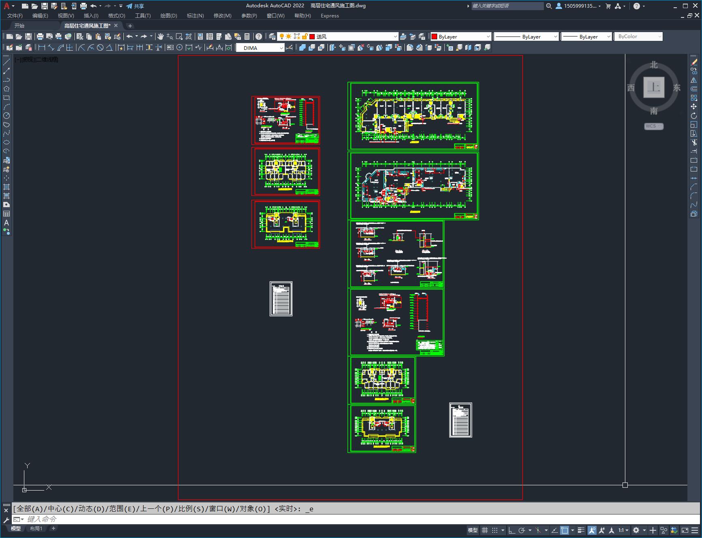Expand the quick access toolbar customize arrow
702x538 pixels.
click(x=121, y=6)
